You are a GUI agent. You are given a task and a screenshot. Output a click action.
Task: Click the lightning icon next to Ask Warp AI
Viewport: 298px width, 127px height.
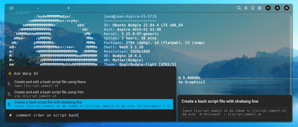[10, 74]
